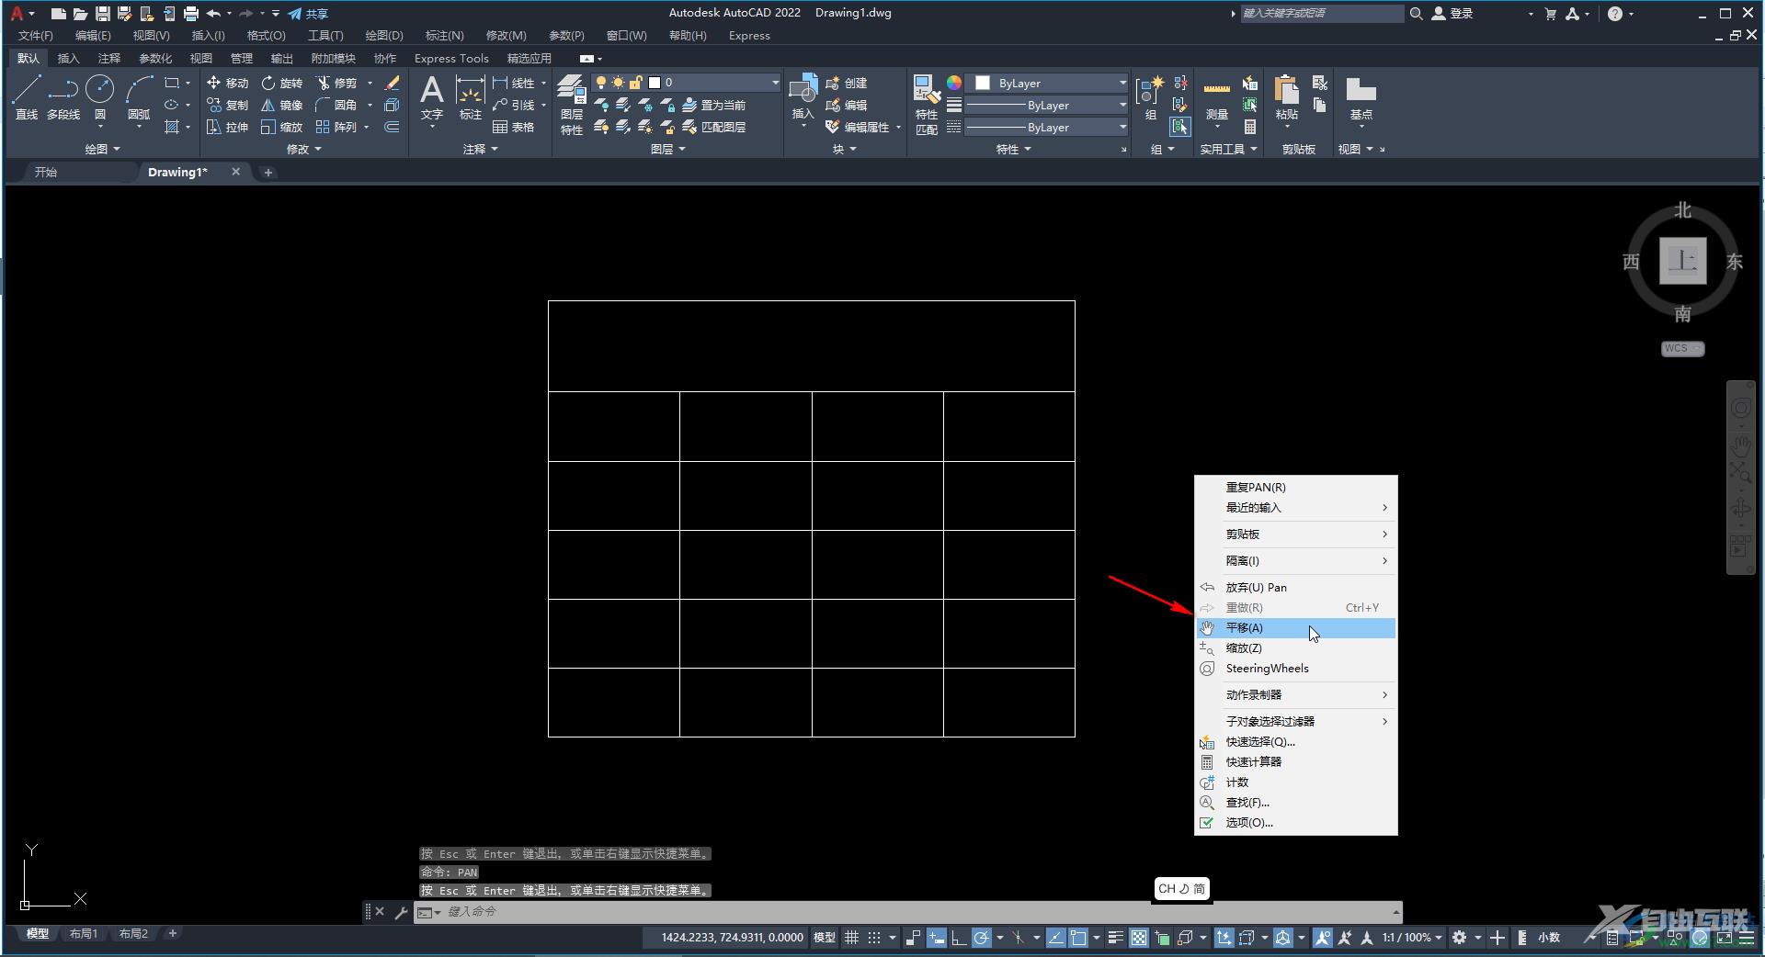Select the 标注 (Dimension) tool
This screenshot has width=1765, height=957.
470,97
